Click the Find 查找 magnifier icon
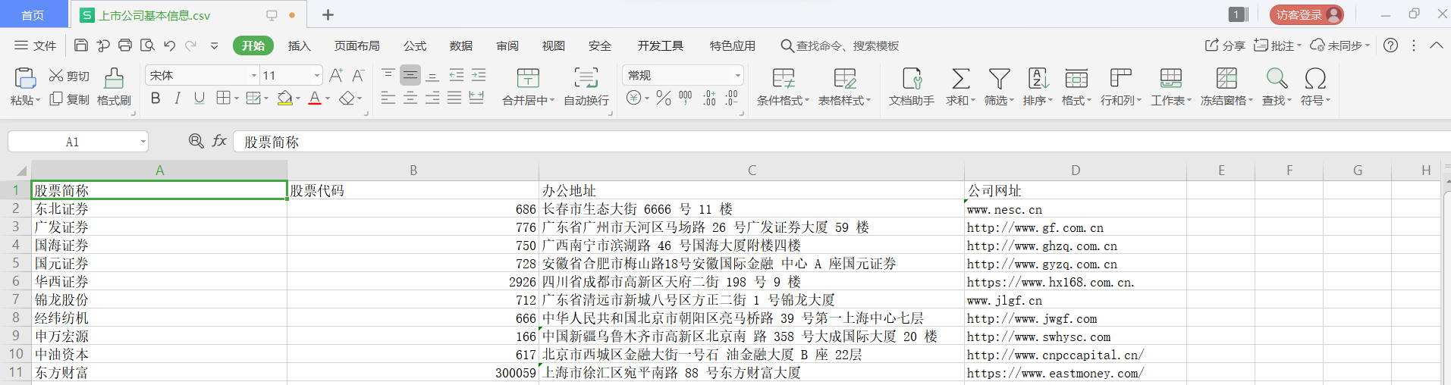The width and height of the screenshot is (1451, 385). (x=1277, y=78)
